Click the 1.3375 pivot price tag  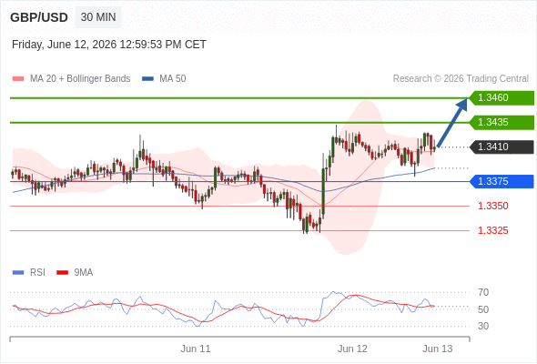coord(502,181)
